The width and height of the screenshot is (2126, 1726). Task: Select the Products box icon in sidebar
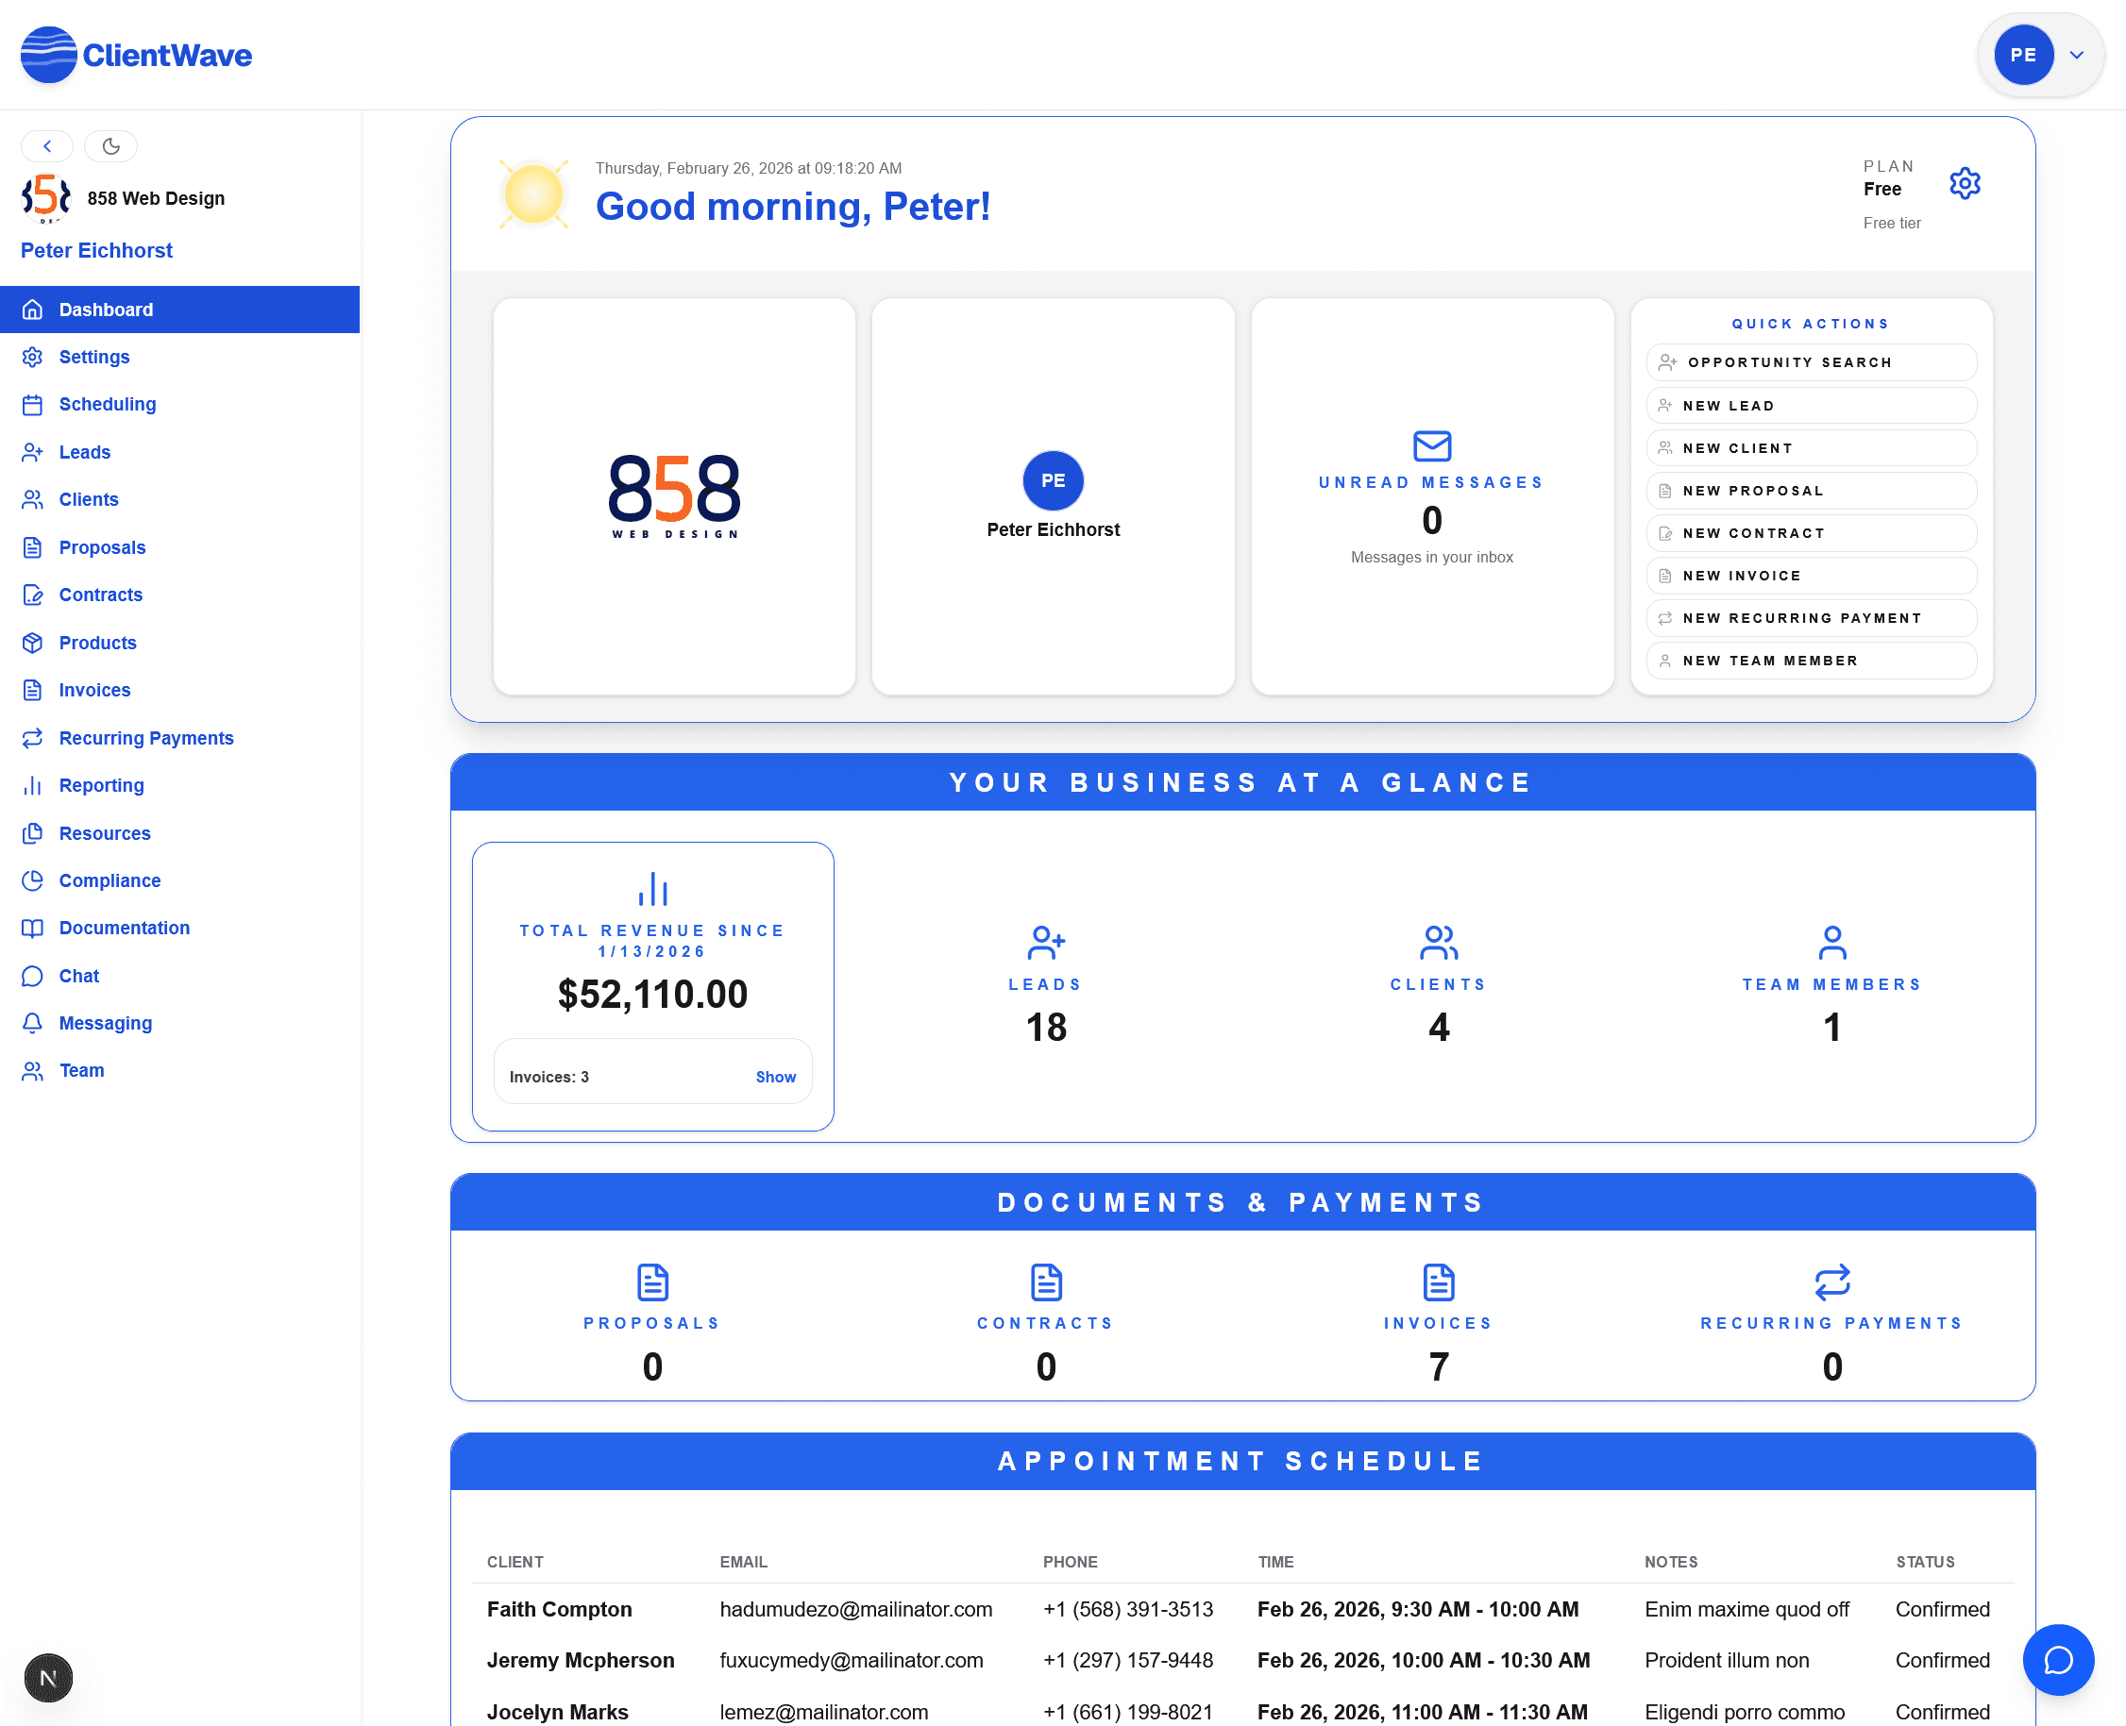tap(33, 643)
